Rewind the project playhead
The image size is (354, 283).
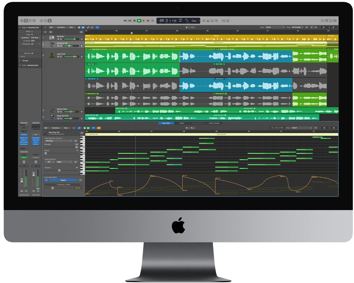(x=125, y=21)
